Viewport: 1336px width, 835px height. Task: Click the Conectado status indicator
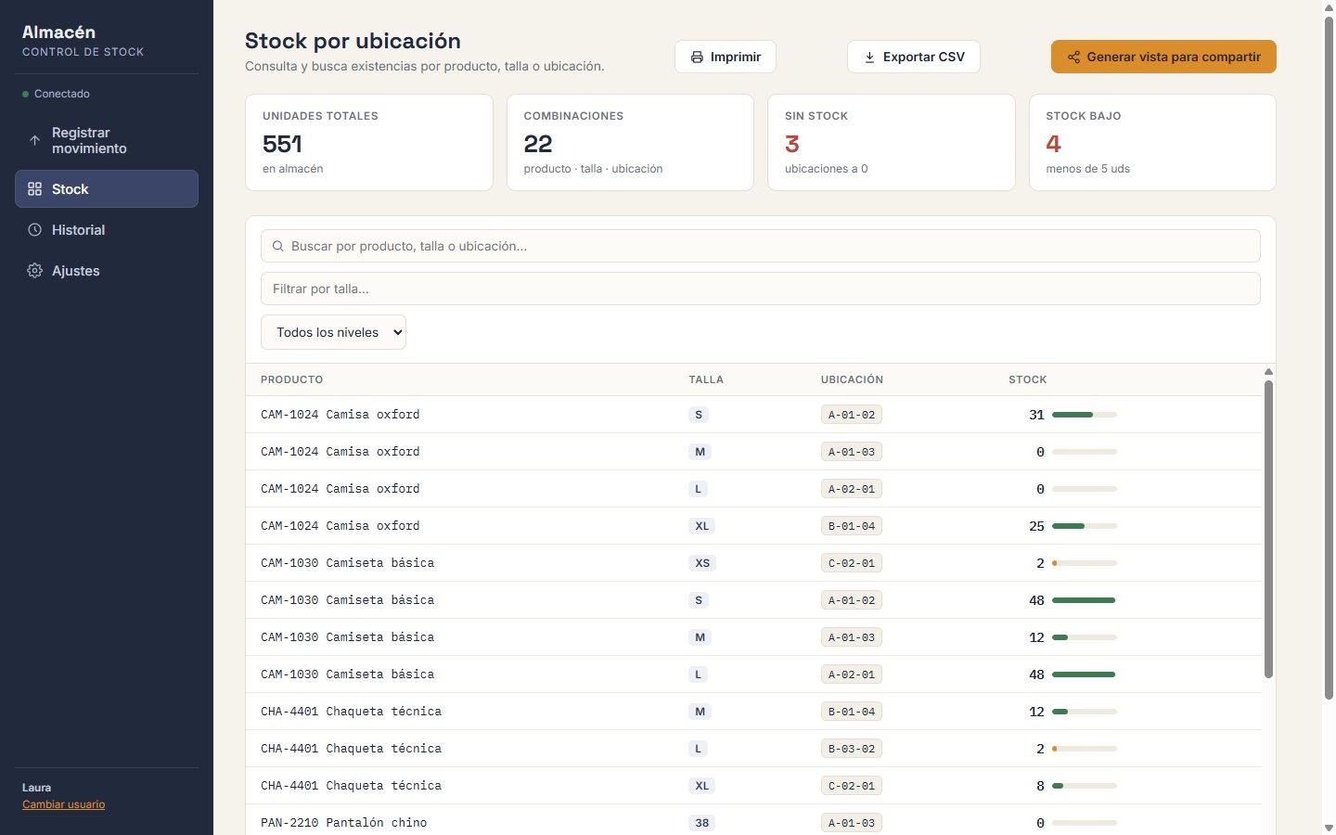tap(57, 94)
